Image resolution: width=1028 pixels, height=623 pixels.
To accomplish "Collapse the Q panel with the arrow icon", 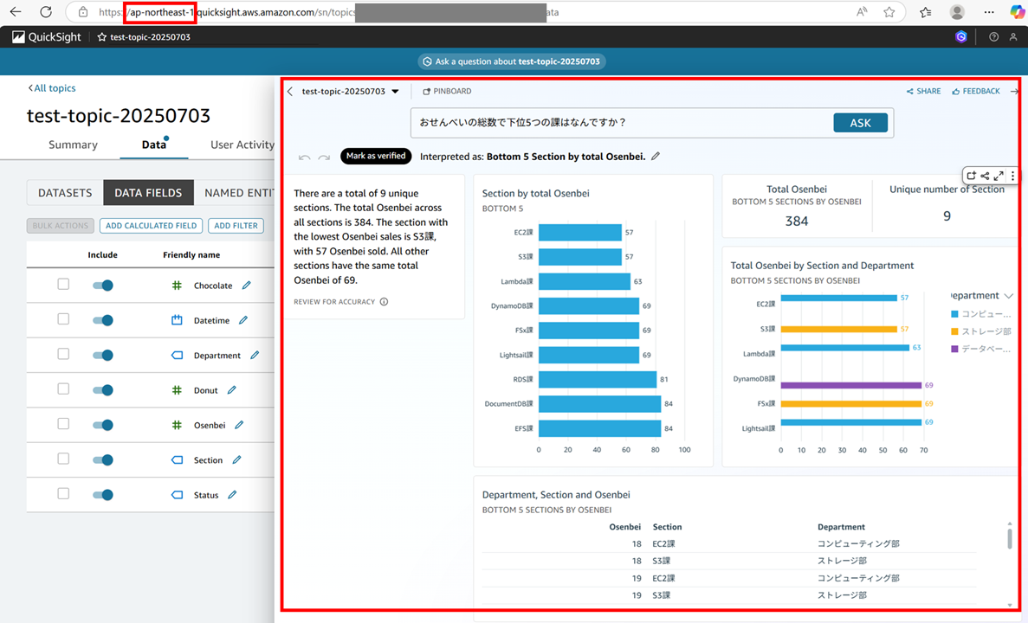I will (x=1014, y=91).
